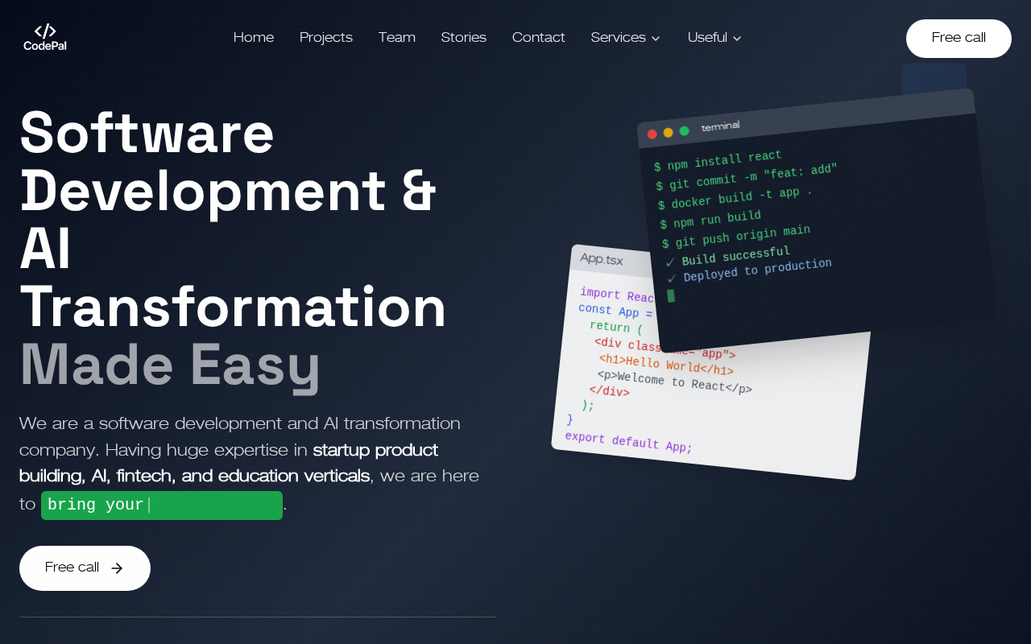
Task: Click the Build successful checkmark in terminal
Action: 670,263
